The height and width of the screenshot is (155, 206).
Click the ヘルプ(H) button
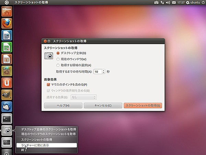pyautogui.click(x=63, y=106)
